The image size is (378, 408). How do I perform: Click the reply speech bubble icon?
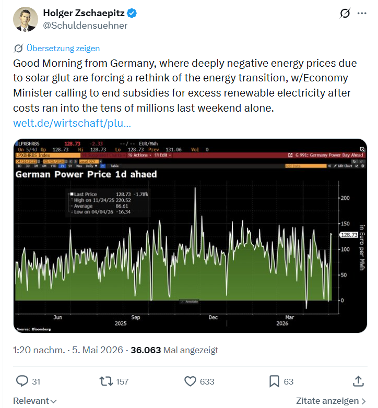(x=22, y=381)
